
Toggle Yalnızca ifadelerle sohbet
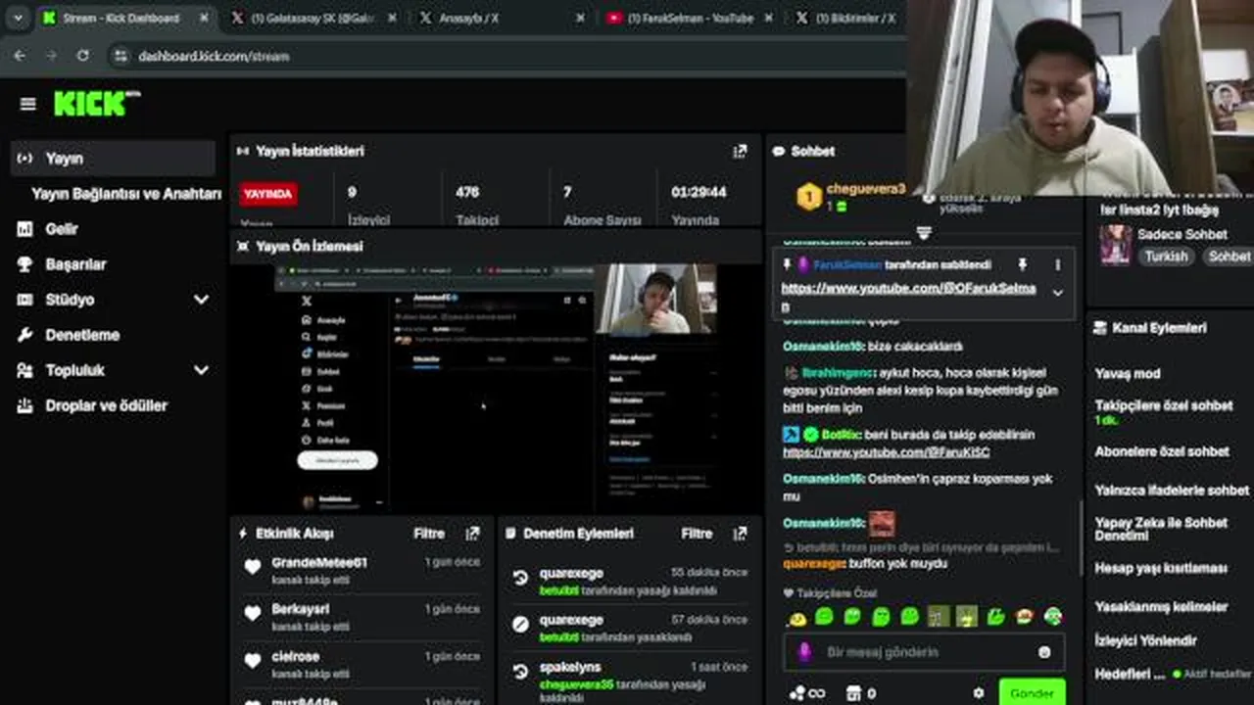[x=1172, y=490]
